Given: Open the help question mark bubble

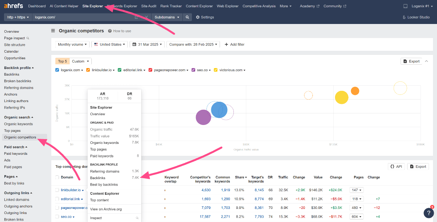Looking at the screenshot, I should pyautogui.click(x=429, y=213).
